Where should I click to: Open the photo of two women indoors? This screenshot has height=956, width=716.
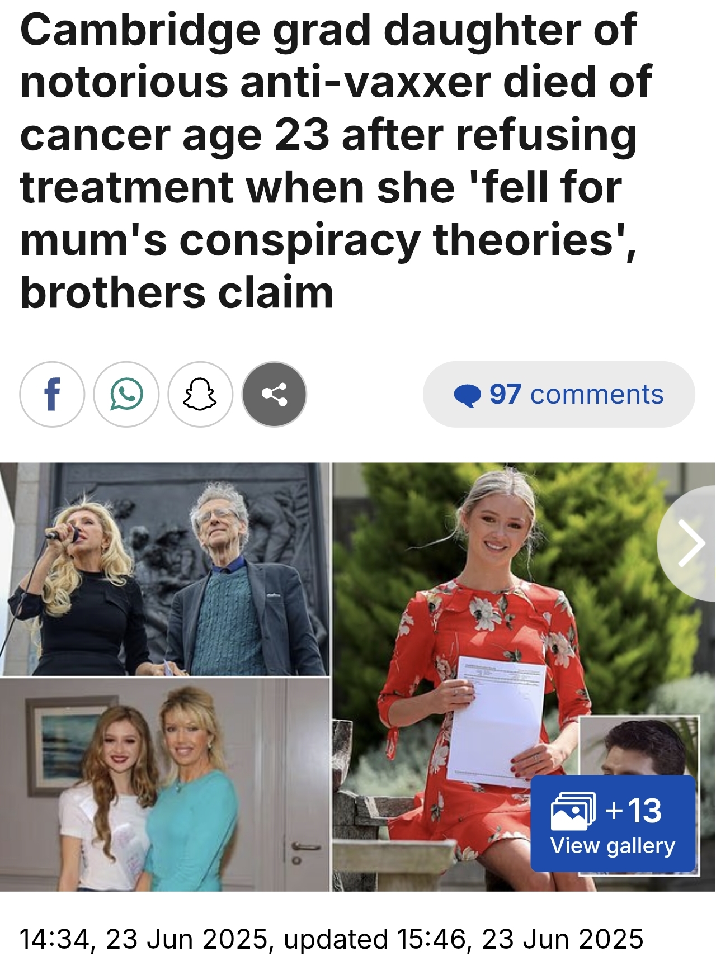165,784
